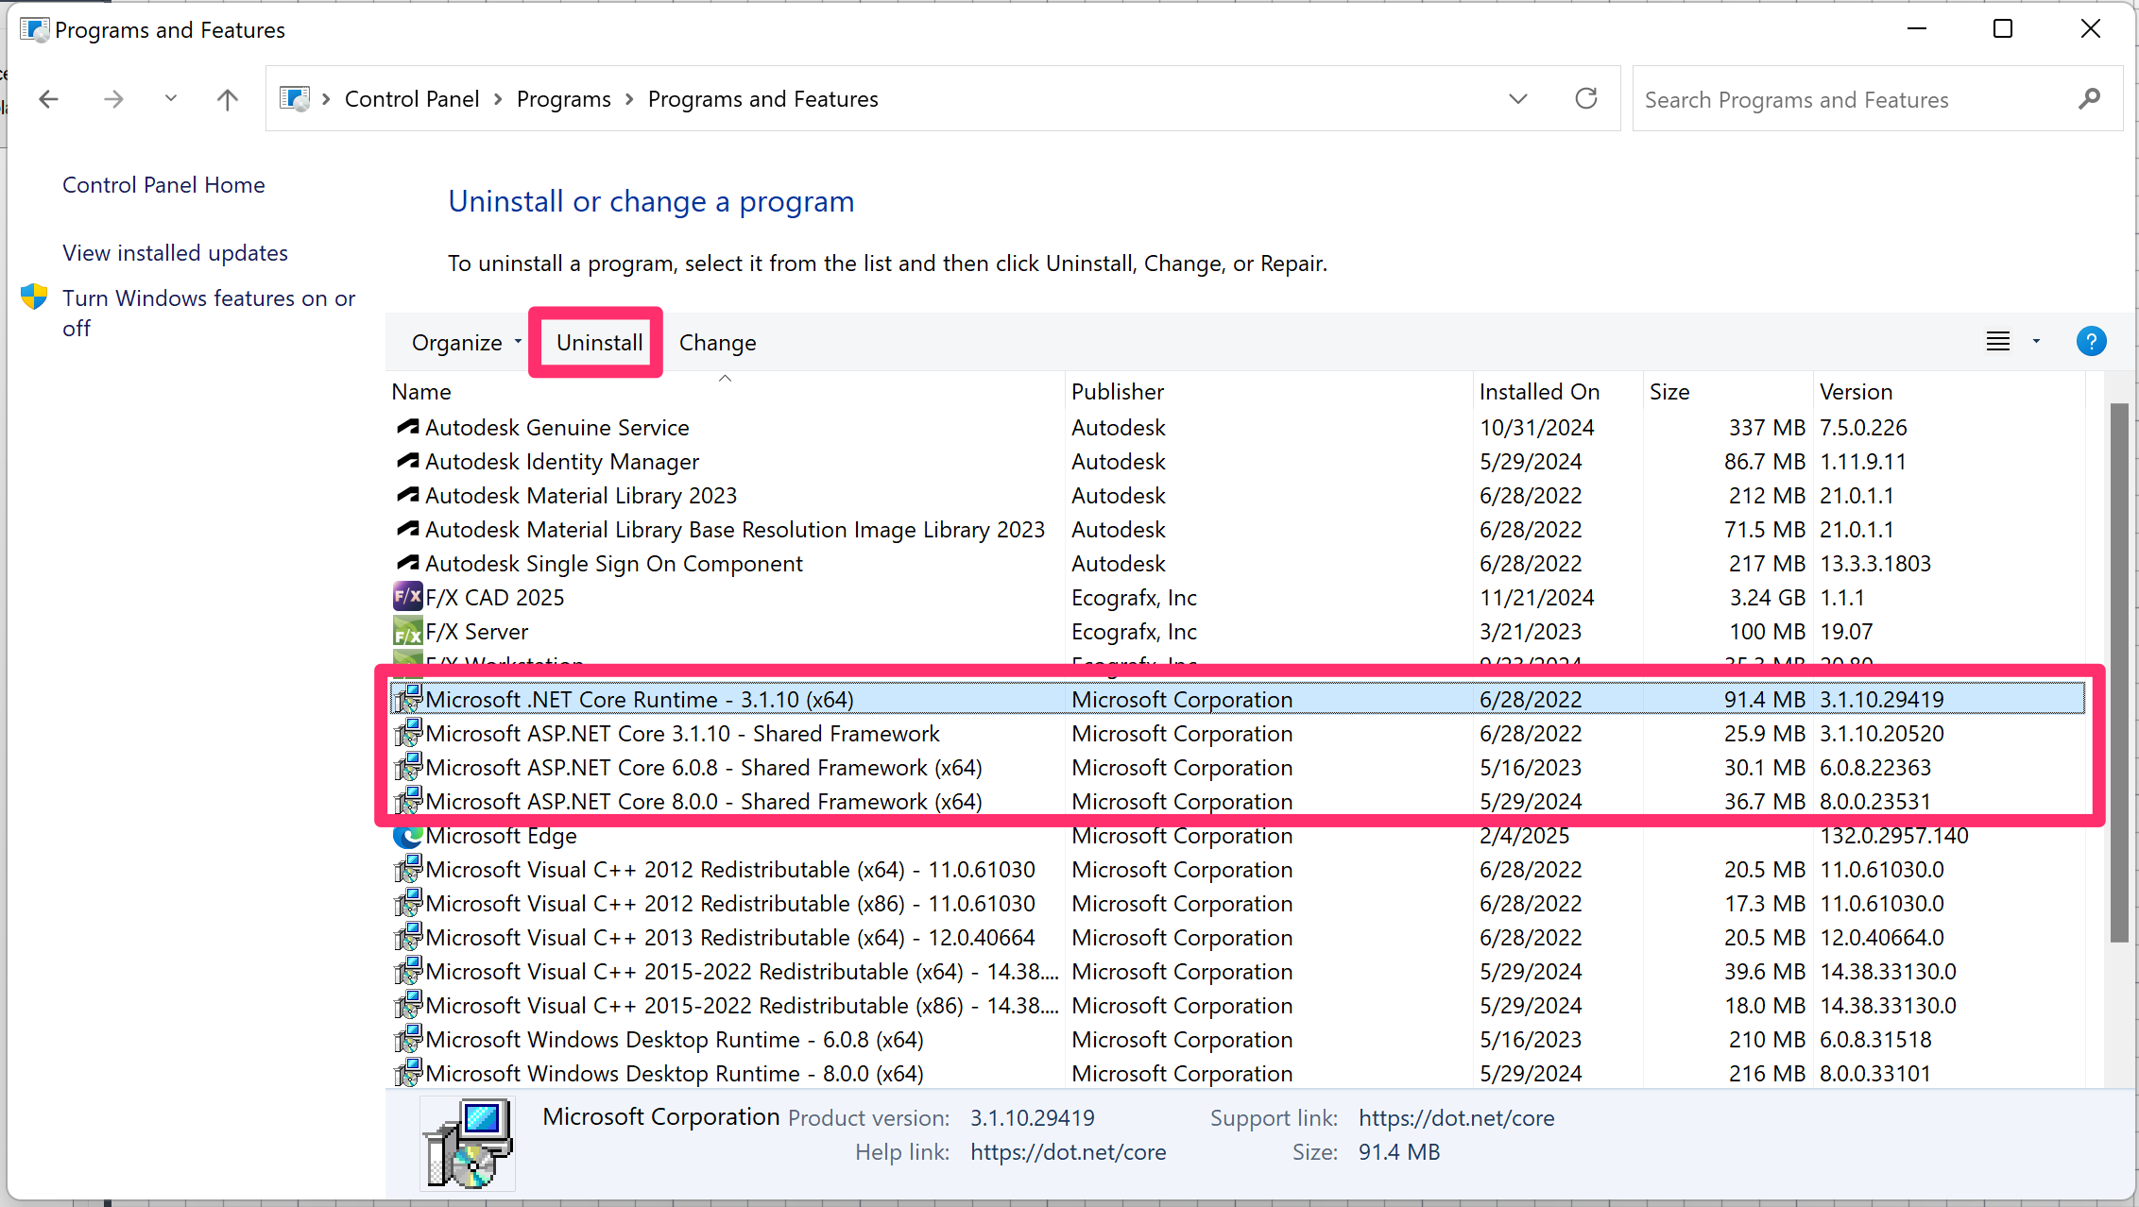Select the Microsoft Edge icon
The height and width of the screenshot is (1207, 2139).
pyautogui.click(x=407, y=836)
